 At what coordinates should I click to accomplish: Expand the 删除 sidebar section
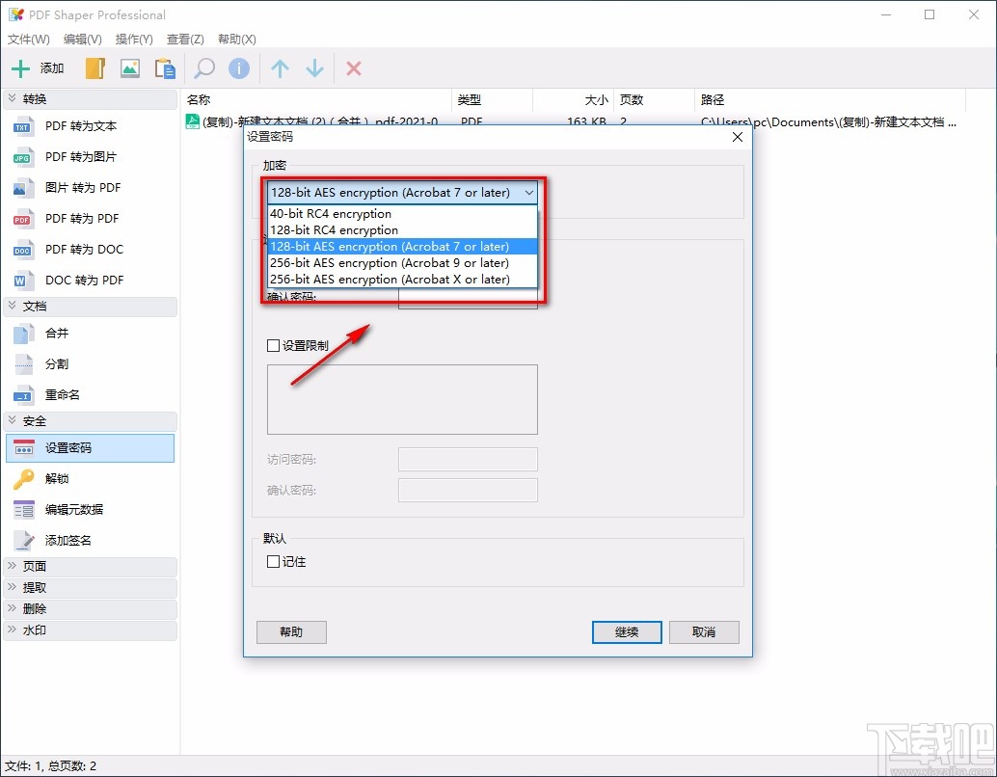(x=90, y=609)
